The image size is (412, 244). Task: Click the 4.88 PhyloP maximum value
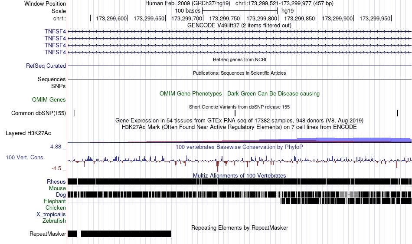pos(56,147)
